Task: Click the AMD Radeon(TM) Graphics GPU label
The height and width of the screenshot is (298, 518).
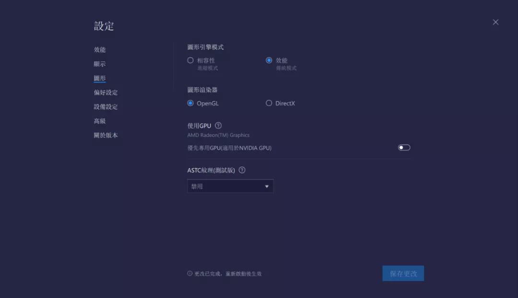Action: (x=218, y=135)
